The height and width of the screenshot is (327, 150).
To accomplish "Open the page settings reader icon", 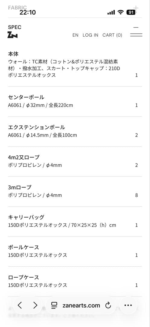I will pyautogui.click(x=54, y=306).
